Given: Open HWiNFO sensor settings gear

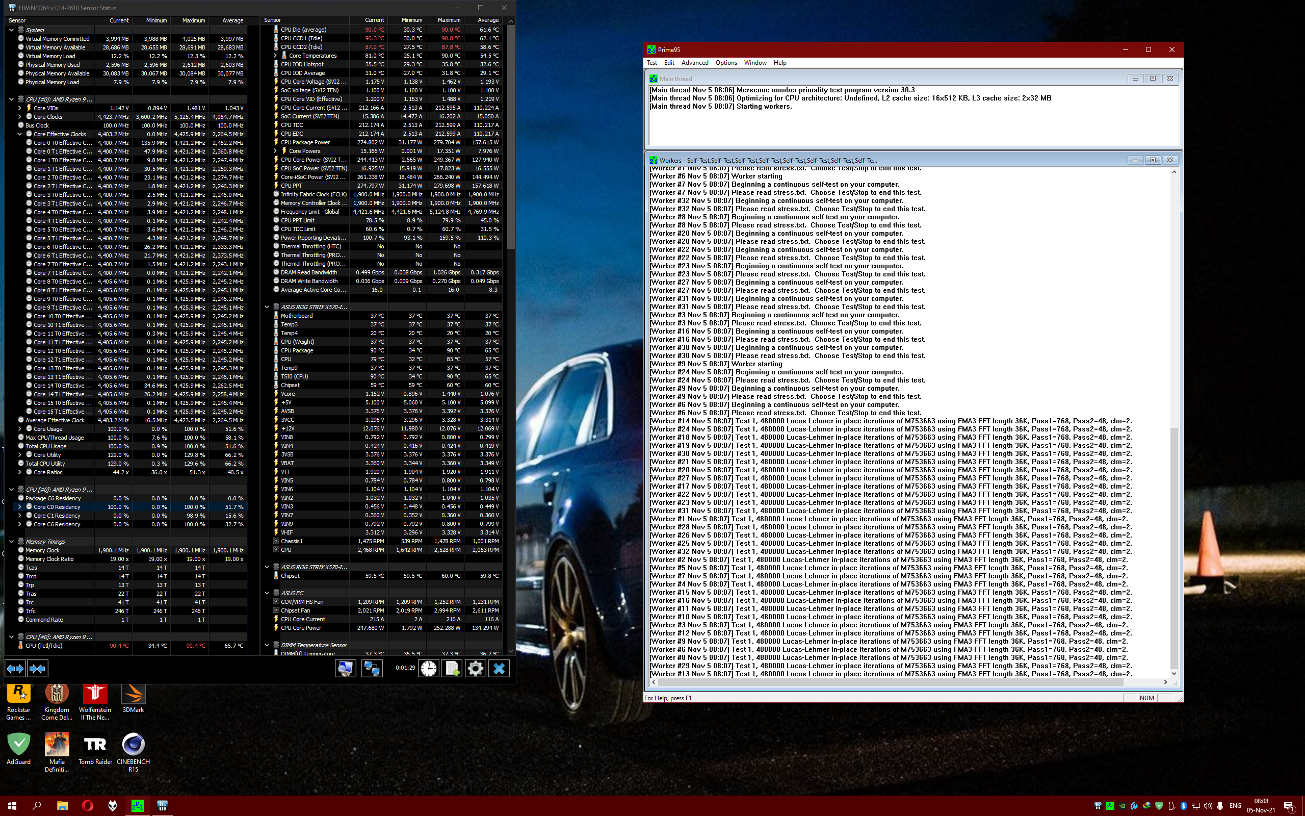Looking at the screenshot, I should (475, 669).
